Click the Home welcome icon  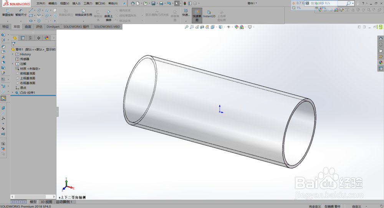click(132, 3)
